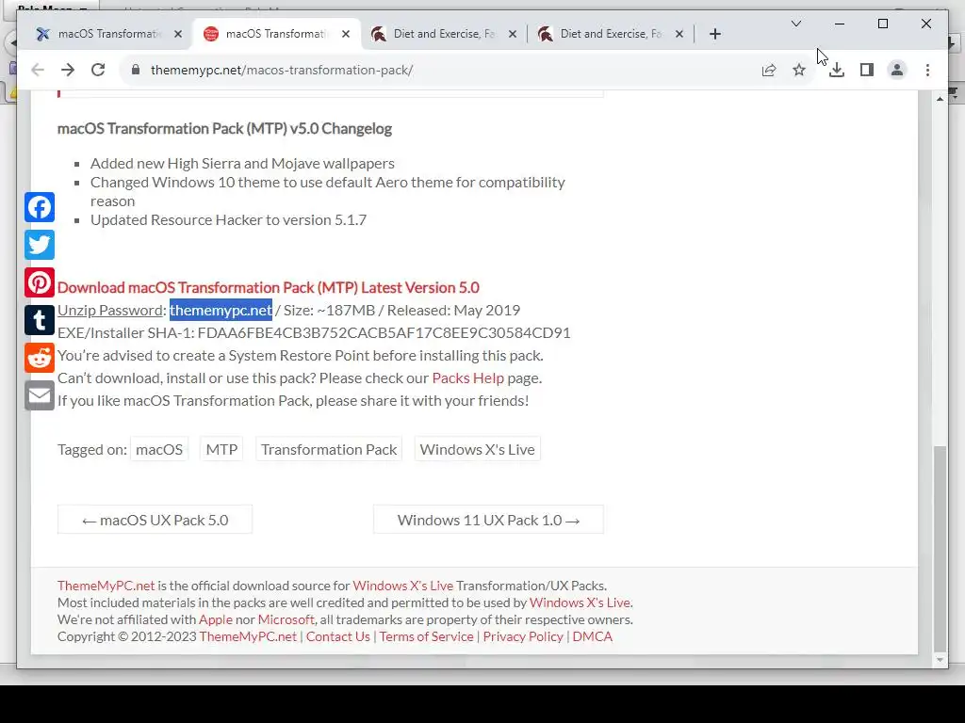Image resolution: width=965 pixels, height=723 pixels.
Task: Open the share this page icon
Action: click(769, 70)
